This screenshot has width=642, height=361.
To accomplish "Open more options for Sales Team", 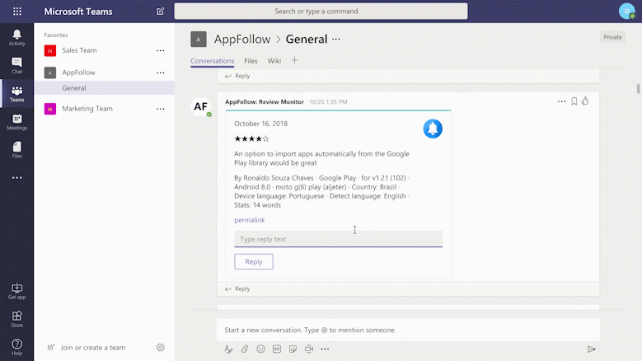I will point(161,51).
